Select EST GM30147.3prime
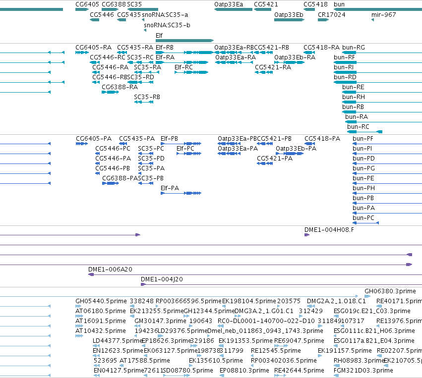422x378 pixels. click(137, 326)
